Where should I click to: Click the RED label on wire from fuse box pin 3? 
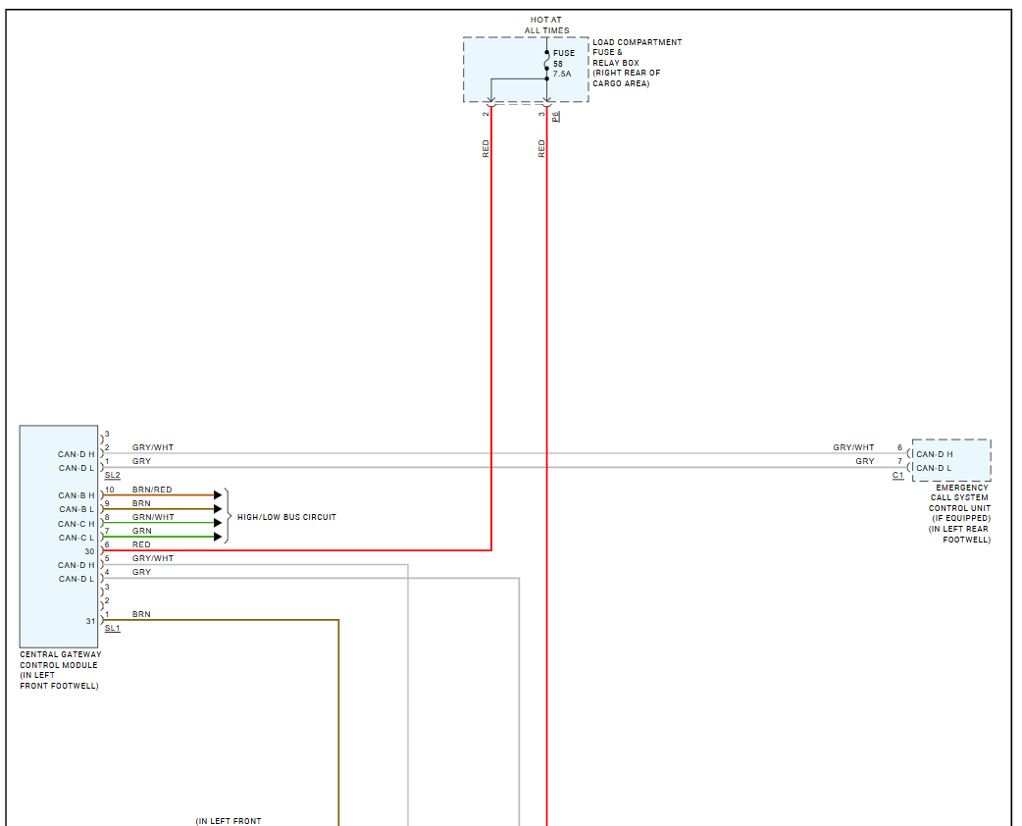(x=541, y=149)
